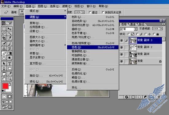Screen dimensions: 169x115
Task: Open the 滤镜 menu in menu bar
Action: coord(67,6)
